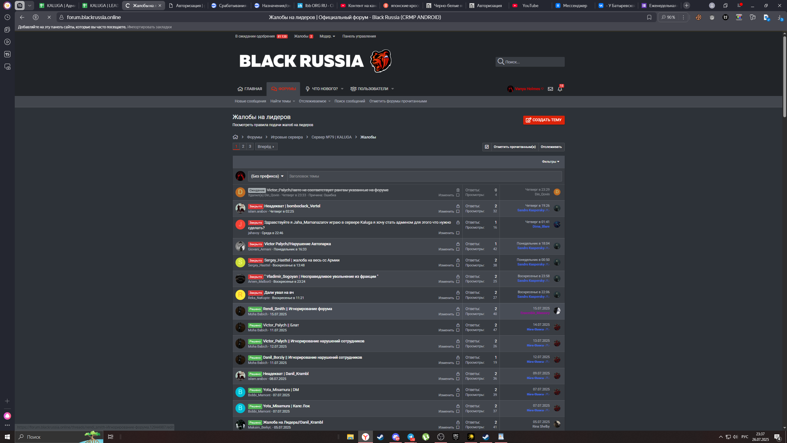Go to forum home via breadcrumb house icon
The height and width of the screenshot is (443, 787).
(x=235, y=137)
